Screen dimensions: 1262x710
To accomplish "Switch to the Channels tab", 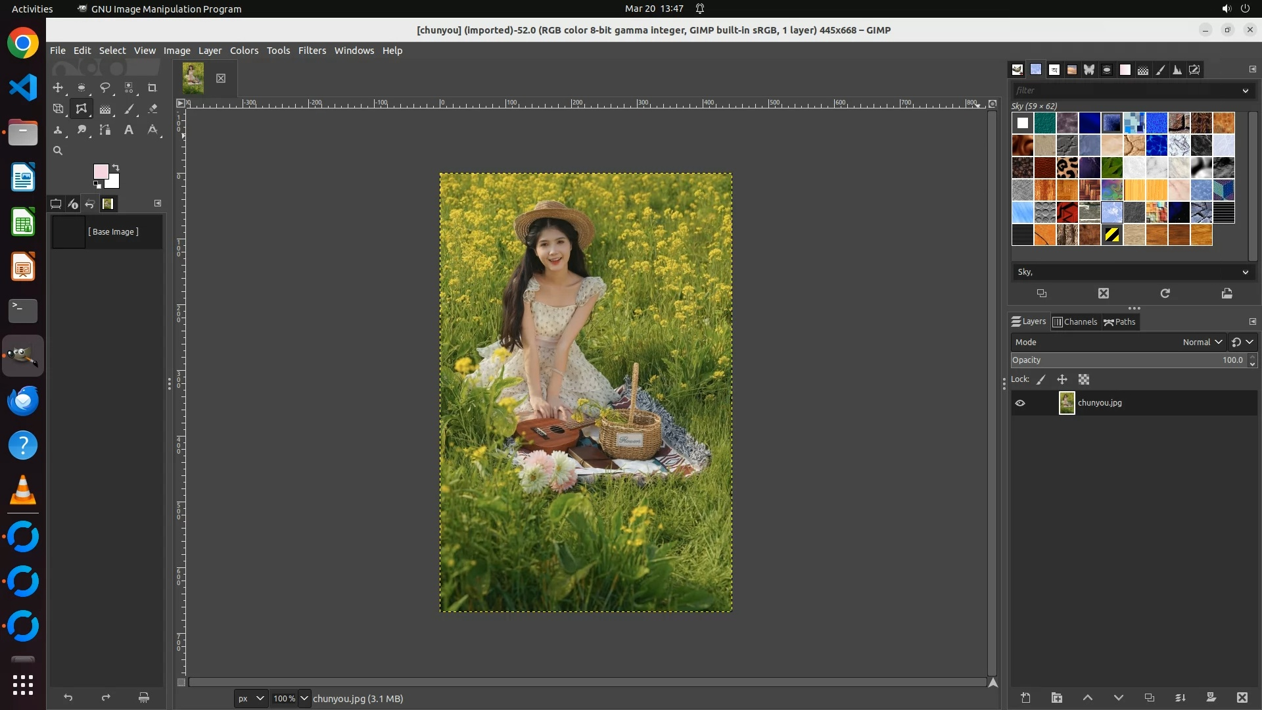I will pos(1075,321).
